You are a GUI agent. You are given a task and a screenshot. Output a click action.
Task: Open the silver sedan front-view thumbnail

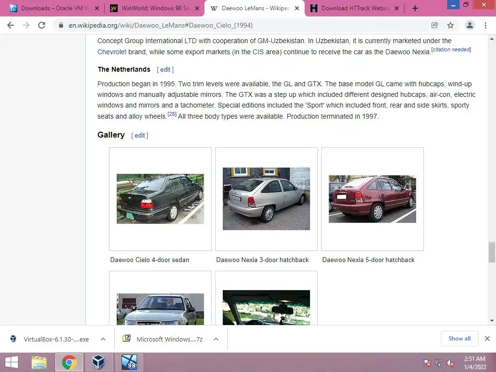160,309
